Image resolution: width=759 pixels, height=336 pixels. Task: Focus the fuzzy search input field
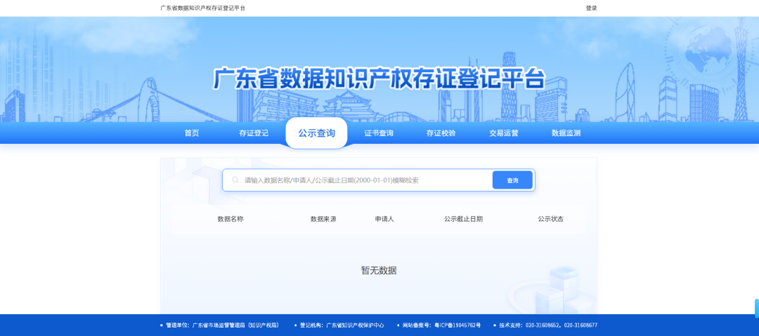[x=365, y=180]
